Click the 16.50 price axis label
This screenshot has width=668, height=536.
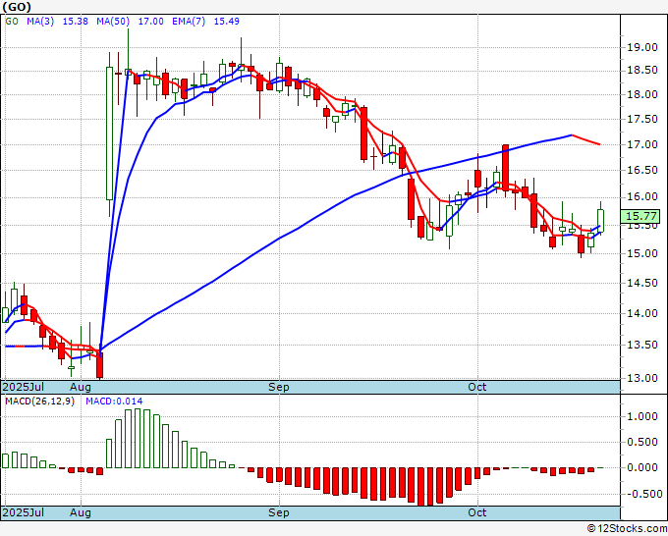click(x=642, y=170)
